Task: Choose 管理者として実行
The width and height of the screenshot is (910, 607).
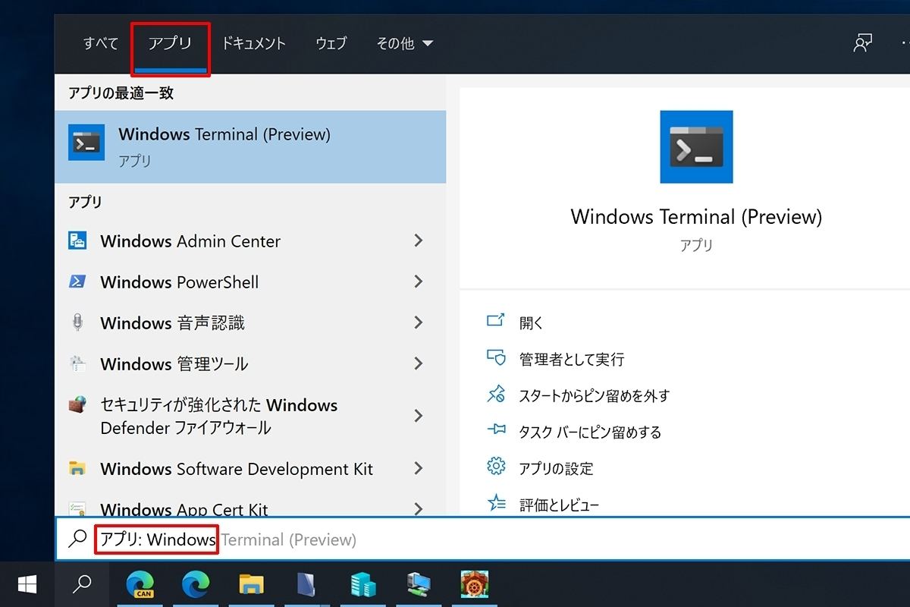Action: pos(572,359)
